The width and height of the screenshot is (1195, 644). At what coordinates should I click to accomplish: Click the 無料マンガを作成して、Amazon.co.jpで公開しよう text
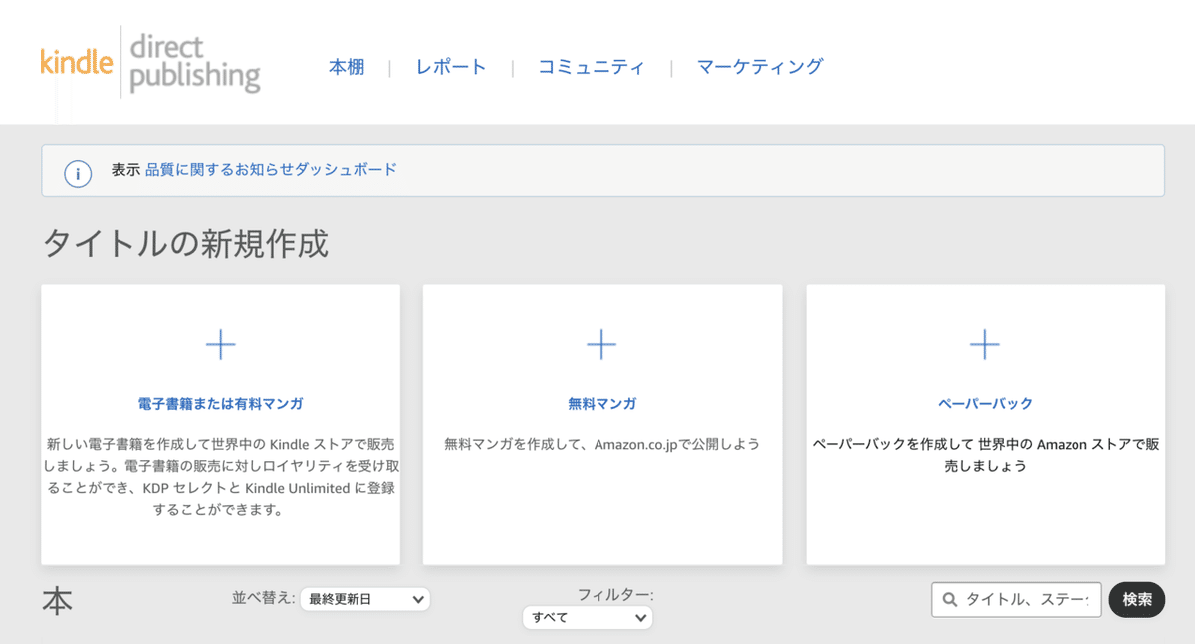pyautogui.click(x=601, y=444)
